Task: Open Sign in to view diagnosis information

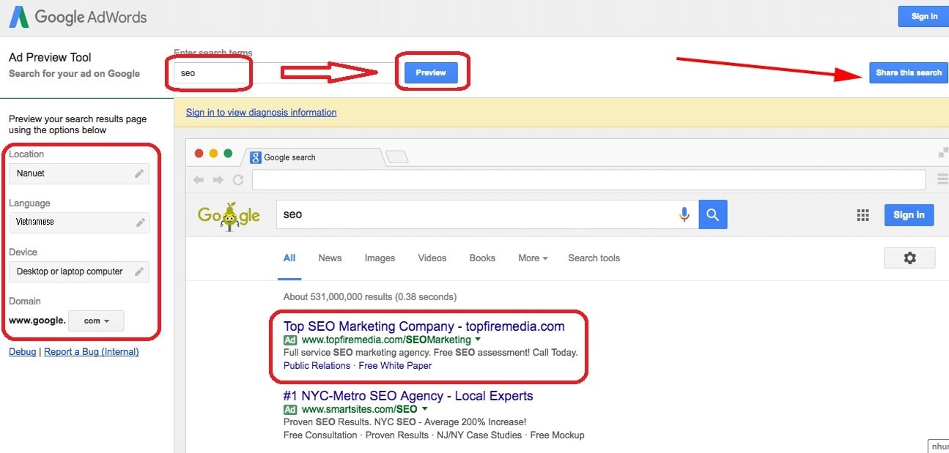Action: pos(261,113)
